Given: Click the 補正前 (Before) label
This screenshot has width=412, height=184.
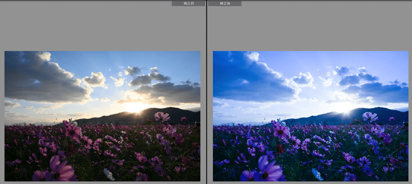Looking at the screenshot, I should tap(188, 3).
